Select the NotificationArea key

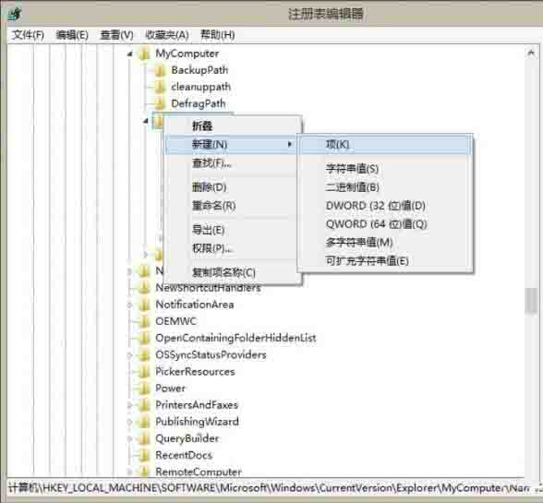pos(195,305)
